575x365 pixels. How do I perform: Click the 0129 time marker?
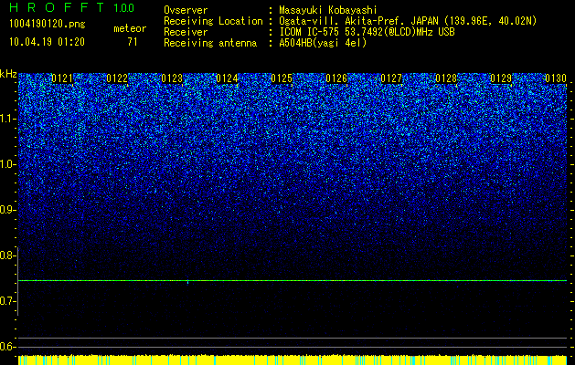pos(501,78)
